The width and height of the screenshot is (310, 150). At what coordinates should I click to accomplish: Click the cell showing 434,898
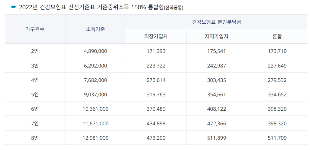click(156, 123)
